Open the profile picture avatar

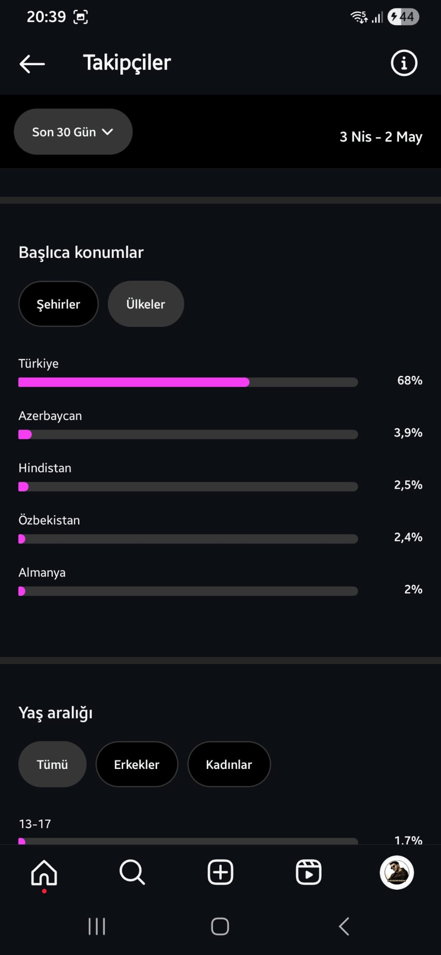point(397,872)
